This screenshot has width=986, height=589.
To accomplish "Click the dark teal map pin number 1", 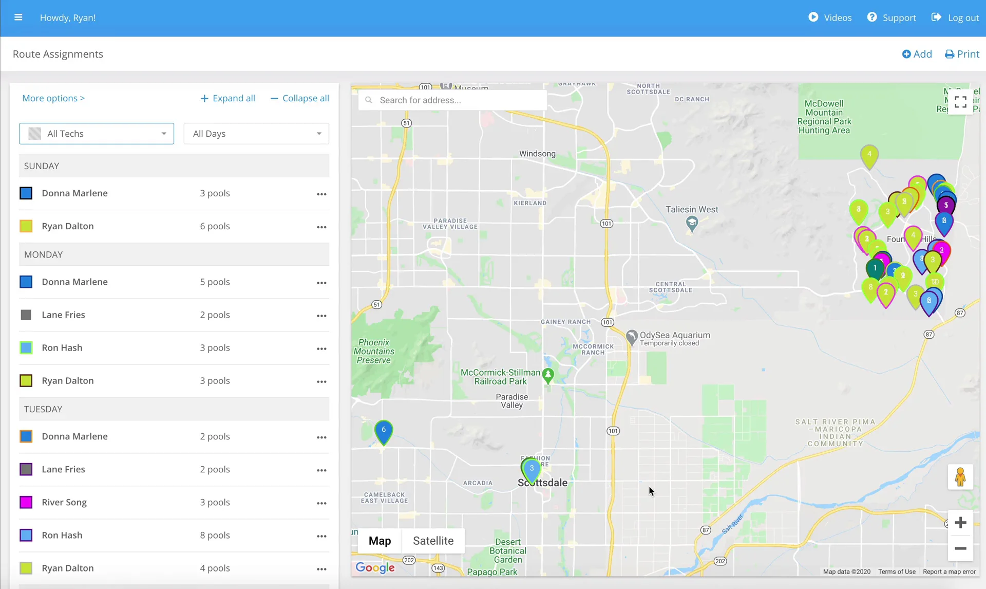I will pos(875,268).
